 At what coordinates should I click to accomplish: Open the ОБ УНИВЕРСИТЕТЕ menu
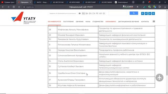54,21
